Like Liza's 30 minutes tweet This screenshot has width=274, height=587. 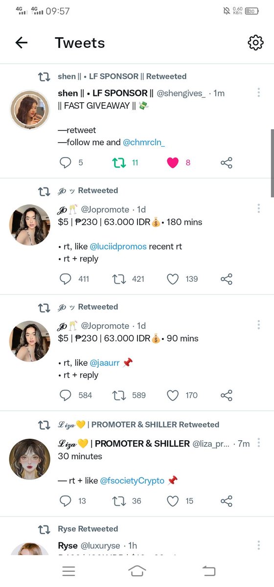click(x=173, y=501)
